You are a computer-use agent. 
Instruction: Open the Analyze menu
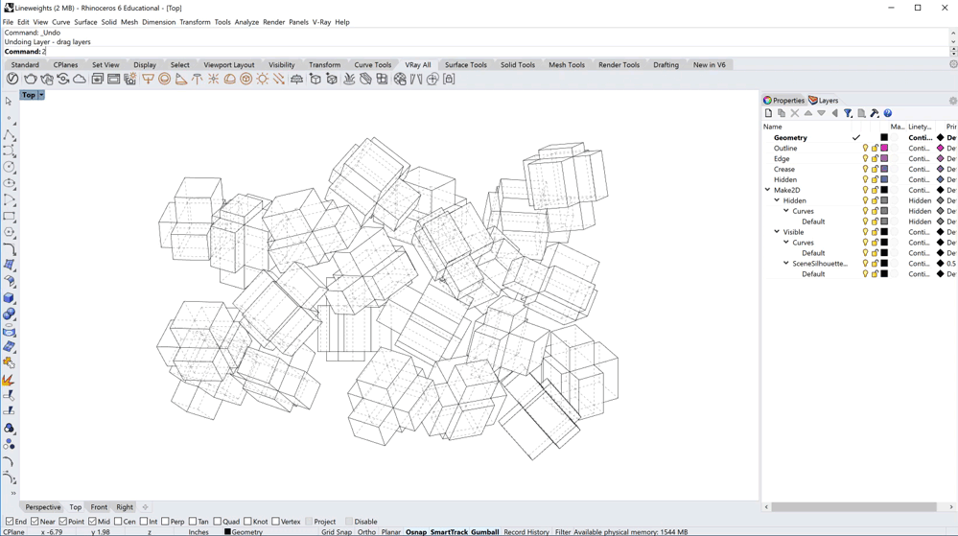click(x=246, y=22)
